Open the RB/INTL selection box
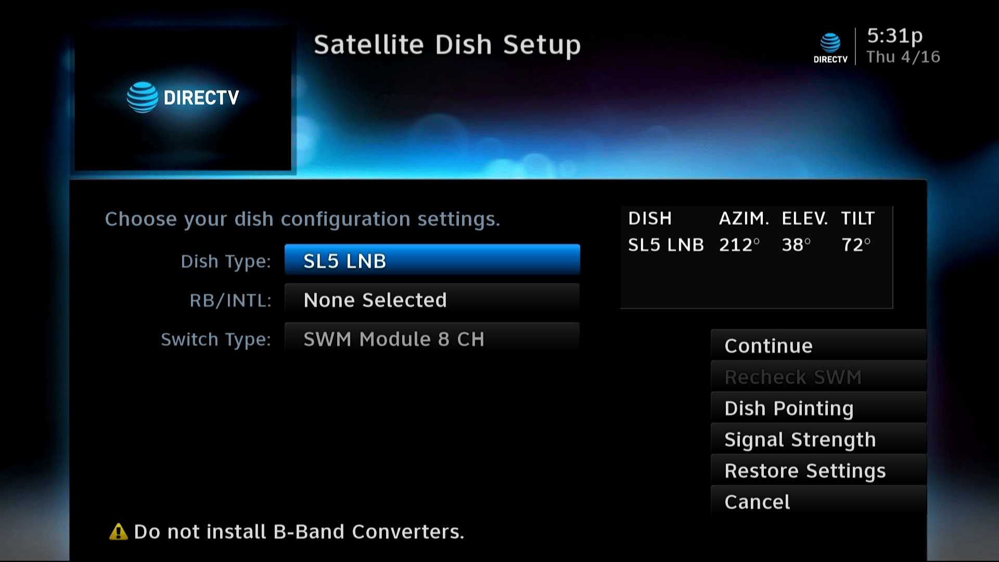Screen dimensions: 999x562 (431, 300)
